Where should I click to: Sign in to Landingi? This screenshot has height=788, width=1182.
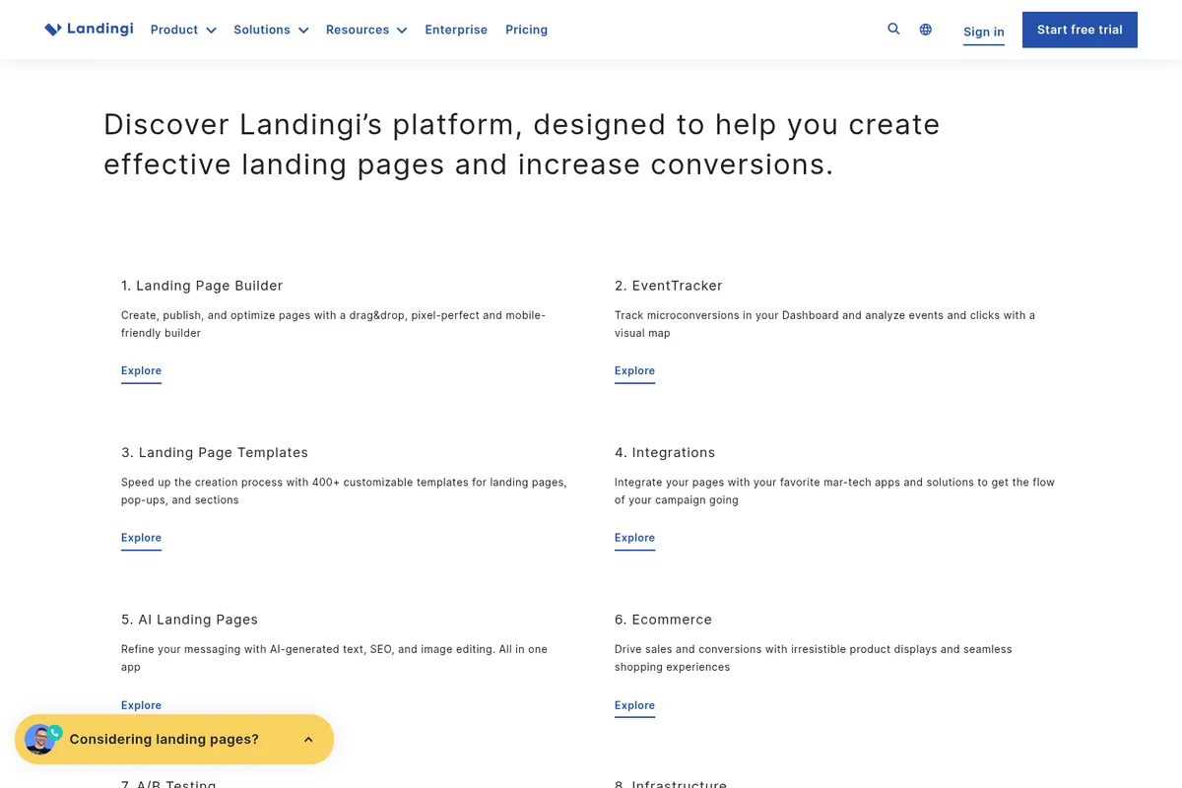click(x=983, y=32)
